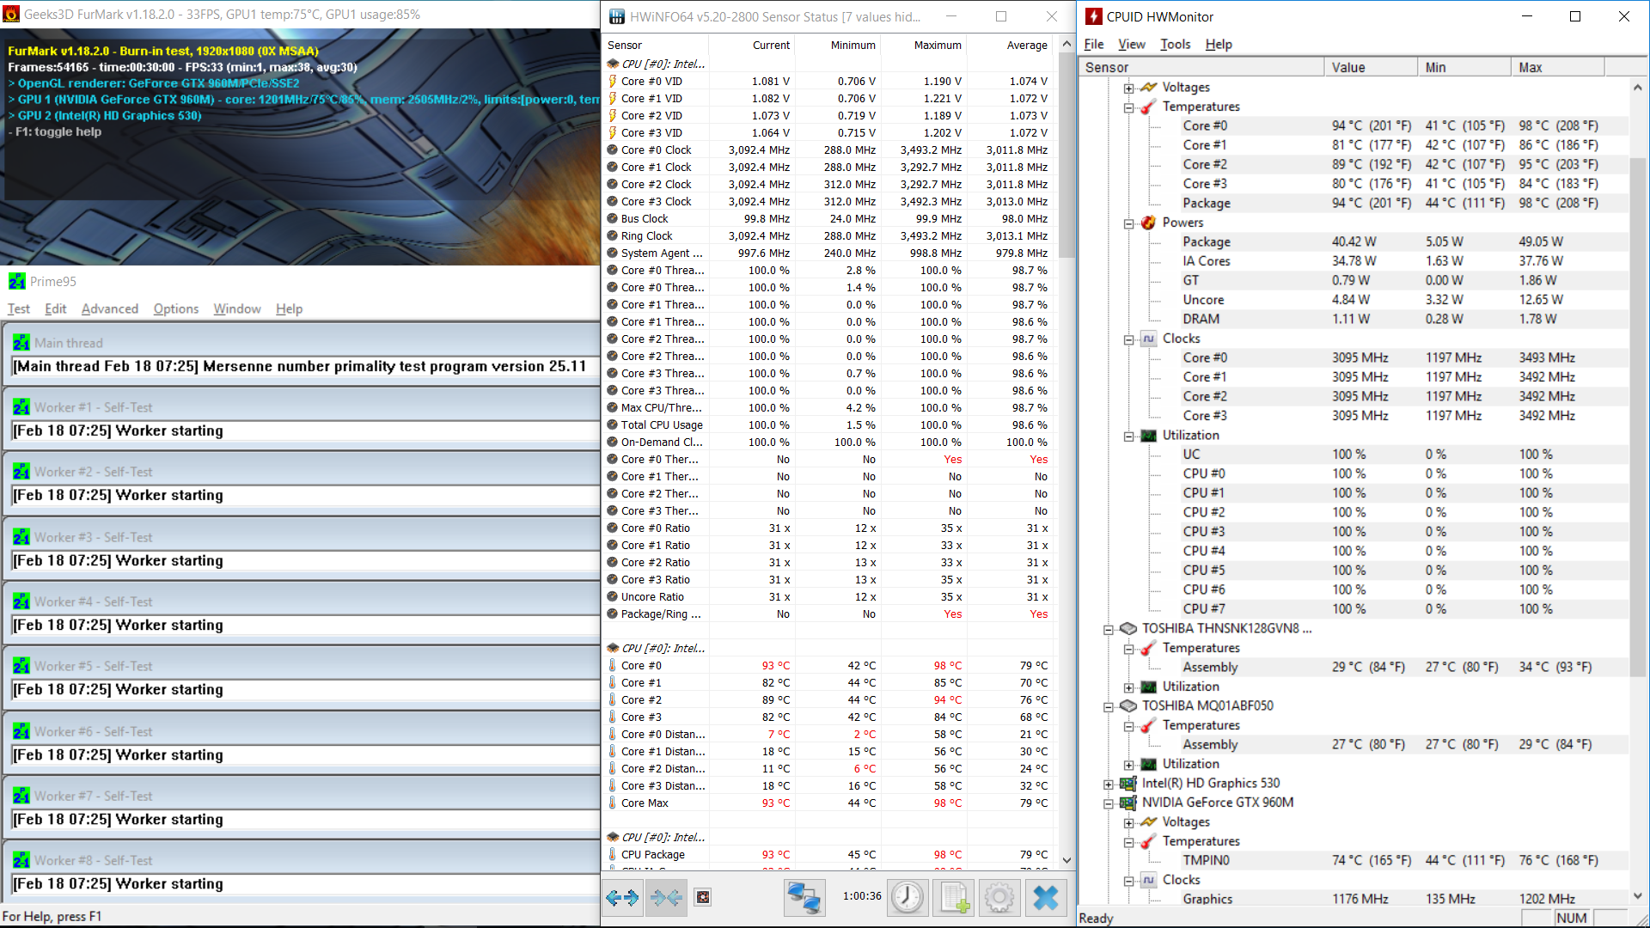
Task: Reset HWiNFO elapsed time clock button
Action: (x=907, y=898)
